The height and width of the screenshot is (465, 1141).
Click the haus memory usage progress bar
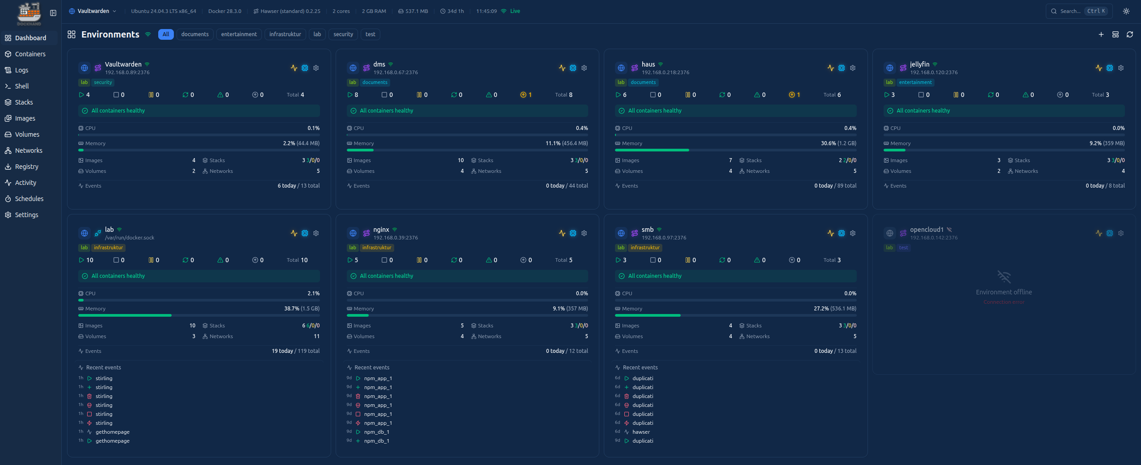coord(735,150)
